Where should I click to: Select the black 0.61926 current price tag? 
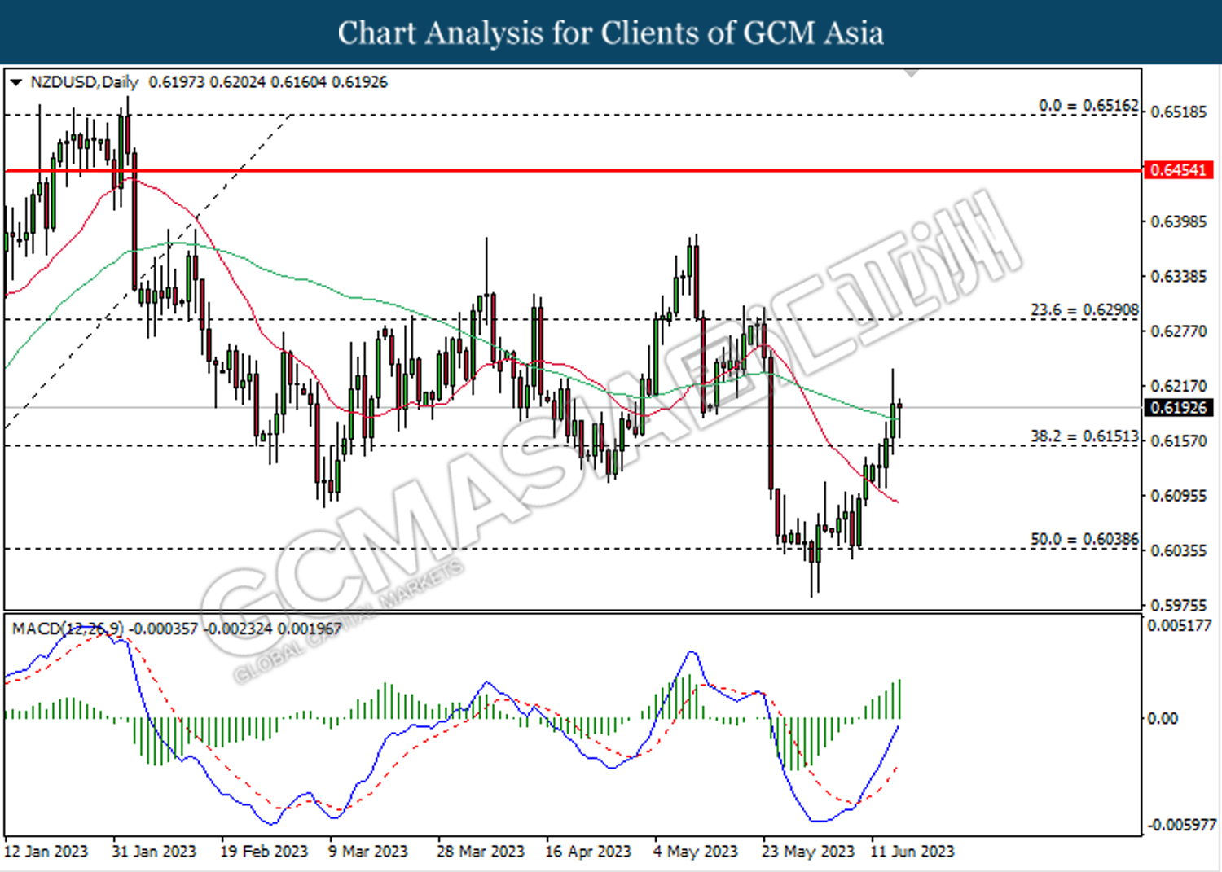pyautogui.click(x=1179, y=408)
